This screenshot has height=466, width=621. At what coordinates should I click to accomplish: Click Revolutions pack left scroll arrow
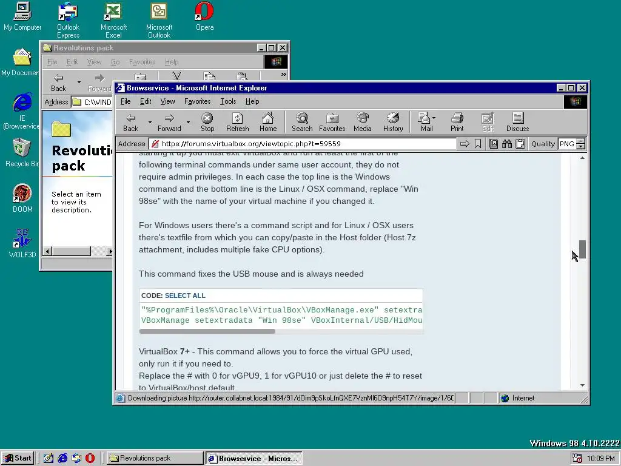point(47,251)
